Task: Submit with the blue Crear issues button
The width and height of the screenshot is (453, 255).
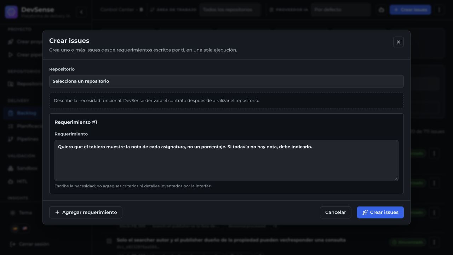Action: point(380,212)
